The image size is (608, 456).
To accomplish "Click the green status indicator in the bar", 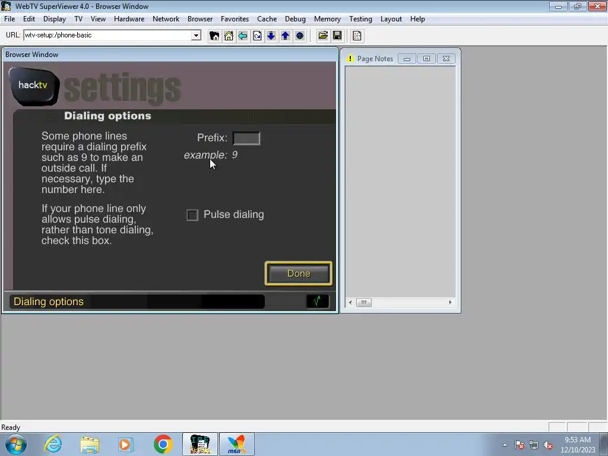I will (318, 301).
